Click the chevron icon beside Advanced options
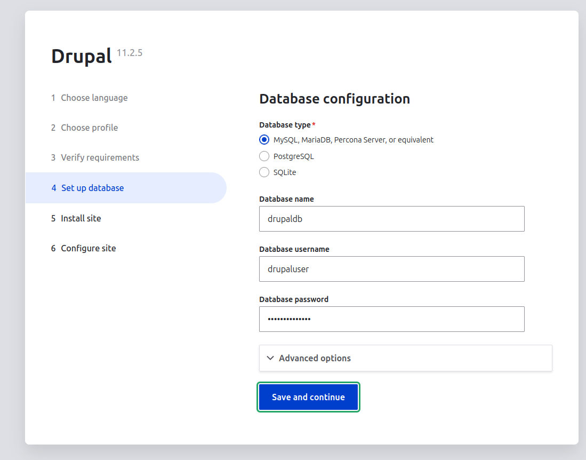 [270, 358]
